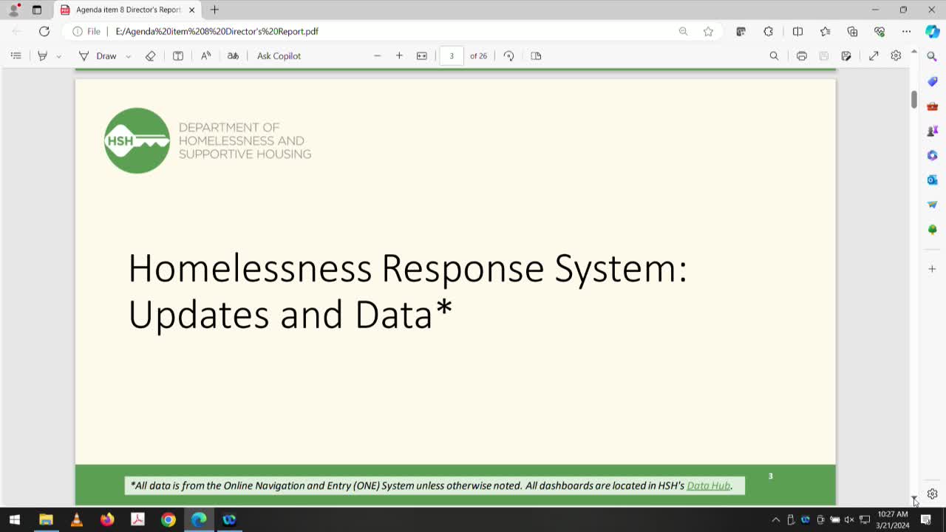This screenshot has width=946, height=532.
Task: Open the Drop sidebar icon
Action: click(932, 205)
